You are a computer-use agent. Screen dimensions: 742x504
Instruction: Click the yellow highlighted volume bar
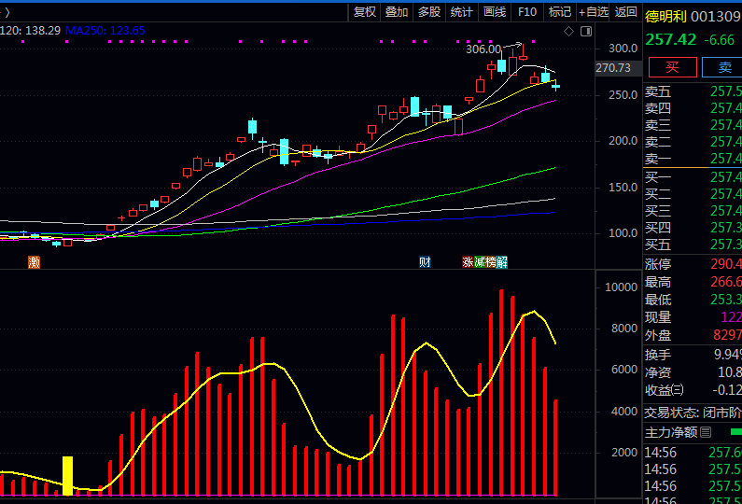click(67, 475)
